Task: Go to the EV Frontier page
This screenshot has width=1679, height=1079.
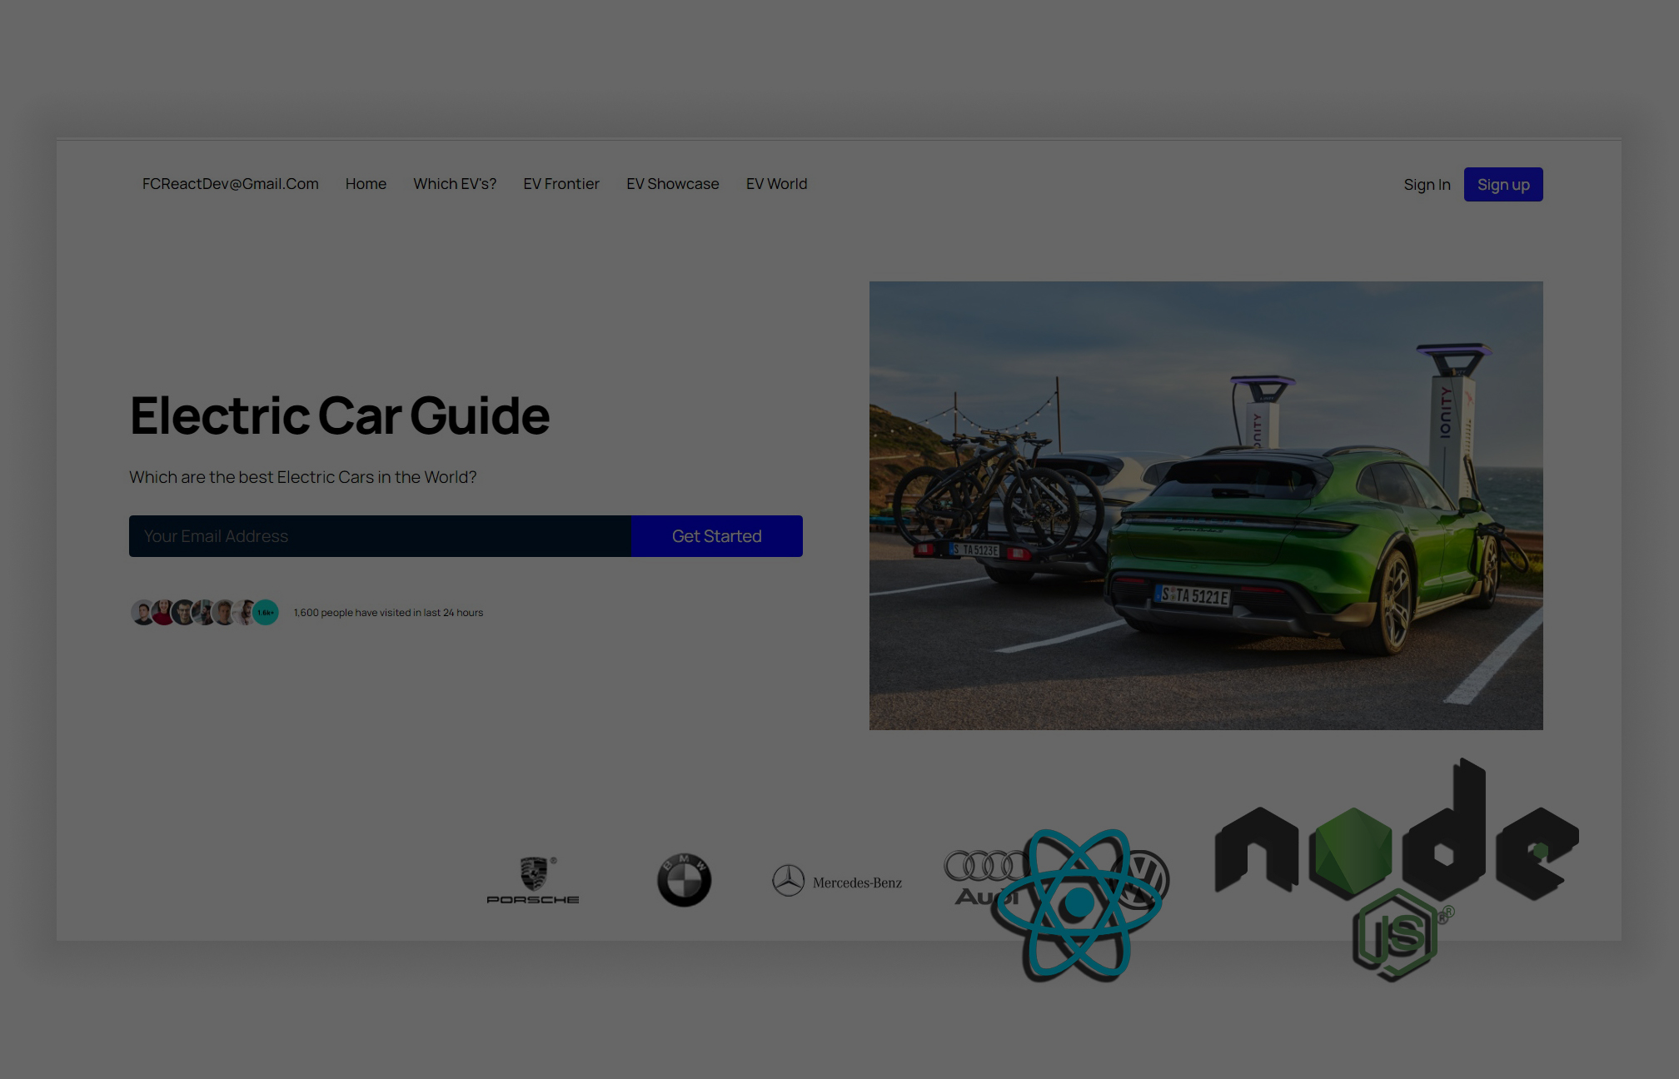Action: coord(561,184)
